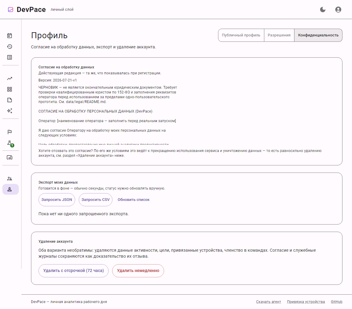Open the Скачать агент footer link
This screenshot has height=309, width=352.
(268, 302)
